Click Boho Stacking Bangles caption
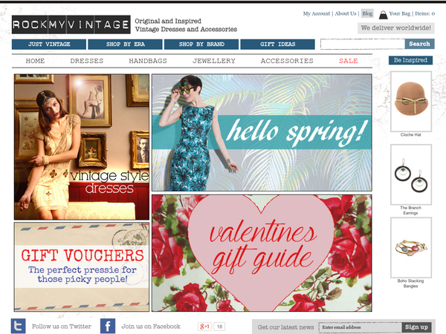Image resolution: width=446 pixels, height=334 pixels. pos(411,284)
